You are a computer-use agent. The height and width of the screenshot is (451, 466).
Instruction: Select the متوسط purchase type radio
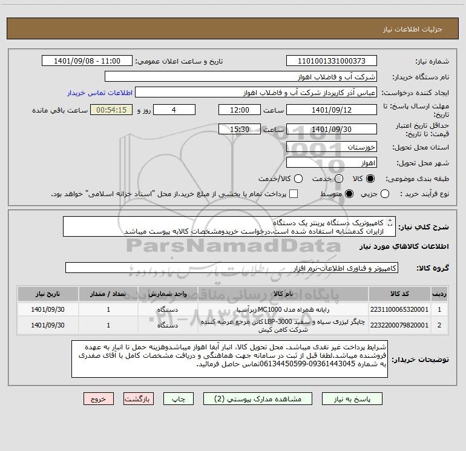pyautogui.click(x=349, y=194)
